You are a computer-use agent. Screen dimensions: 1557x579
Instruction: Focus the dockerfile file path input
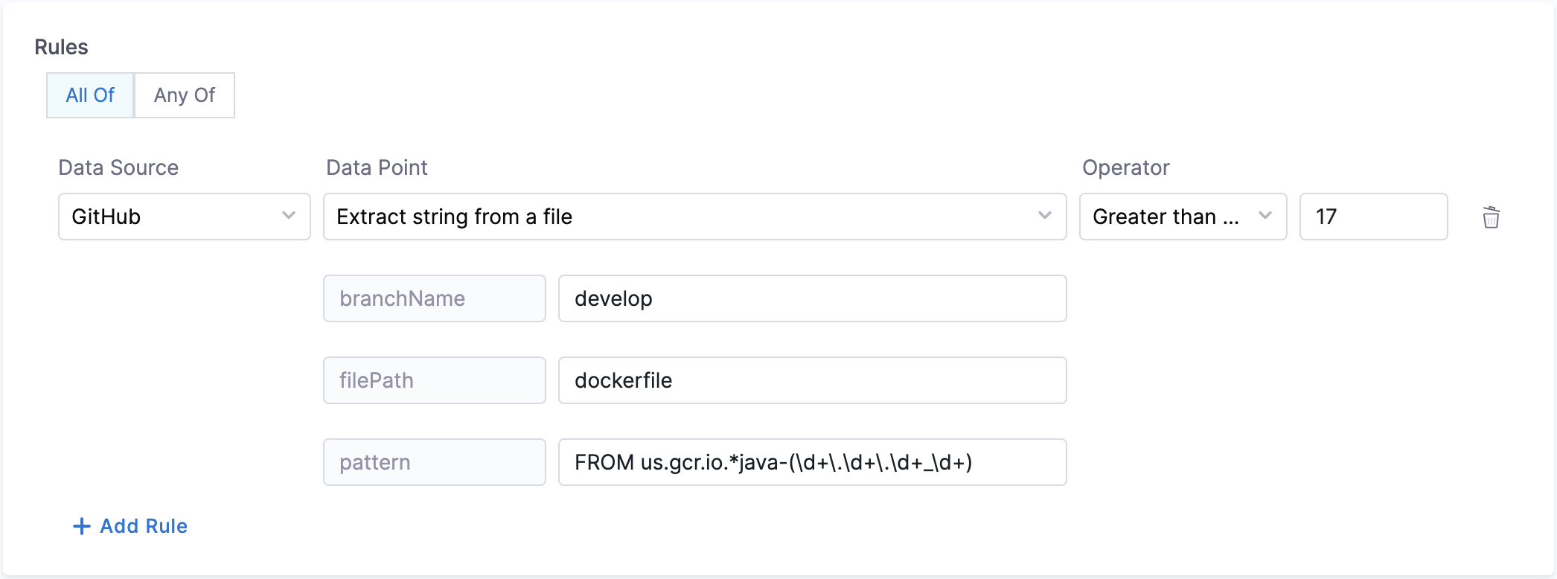pyautogui.click(x=811, y=380)
